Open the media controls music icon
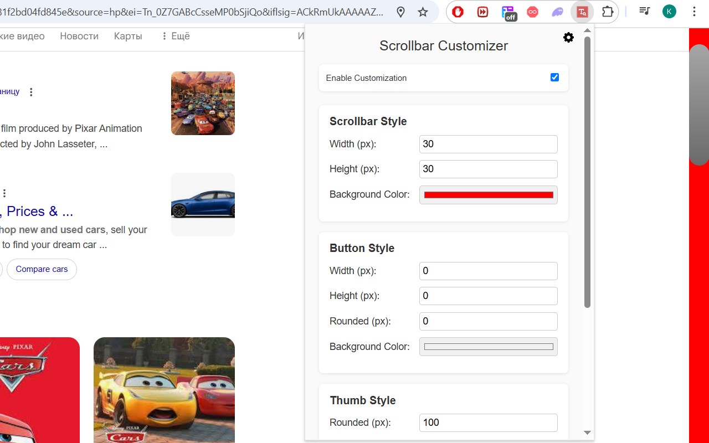The image size is (709, 443). click(x=644, y=11)
